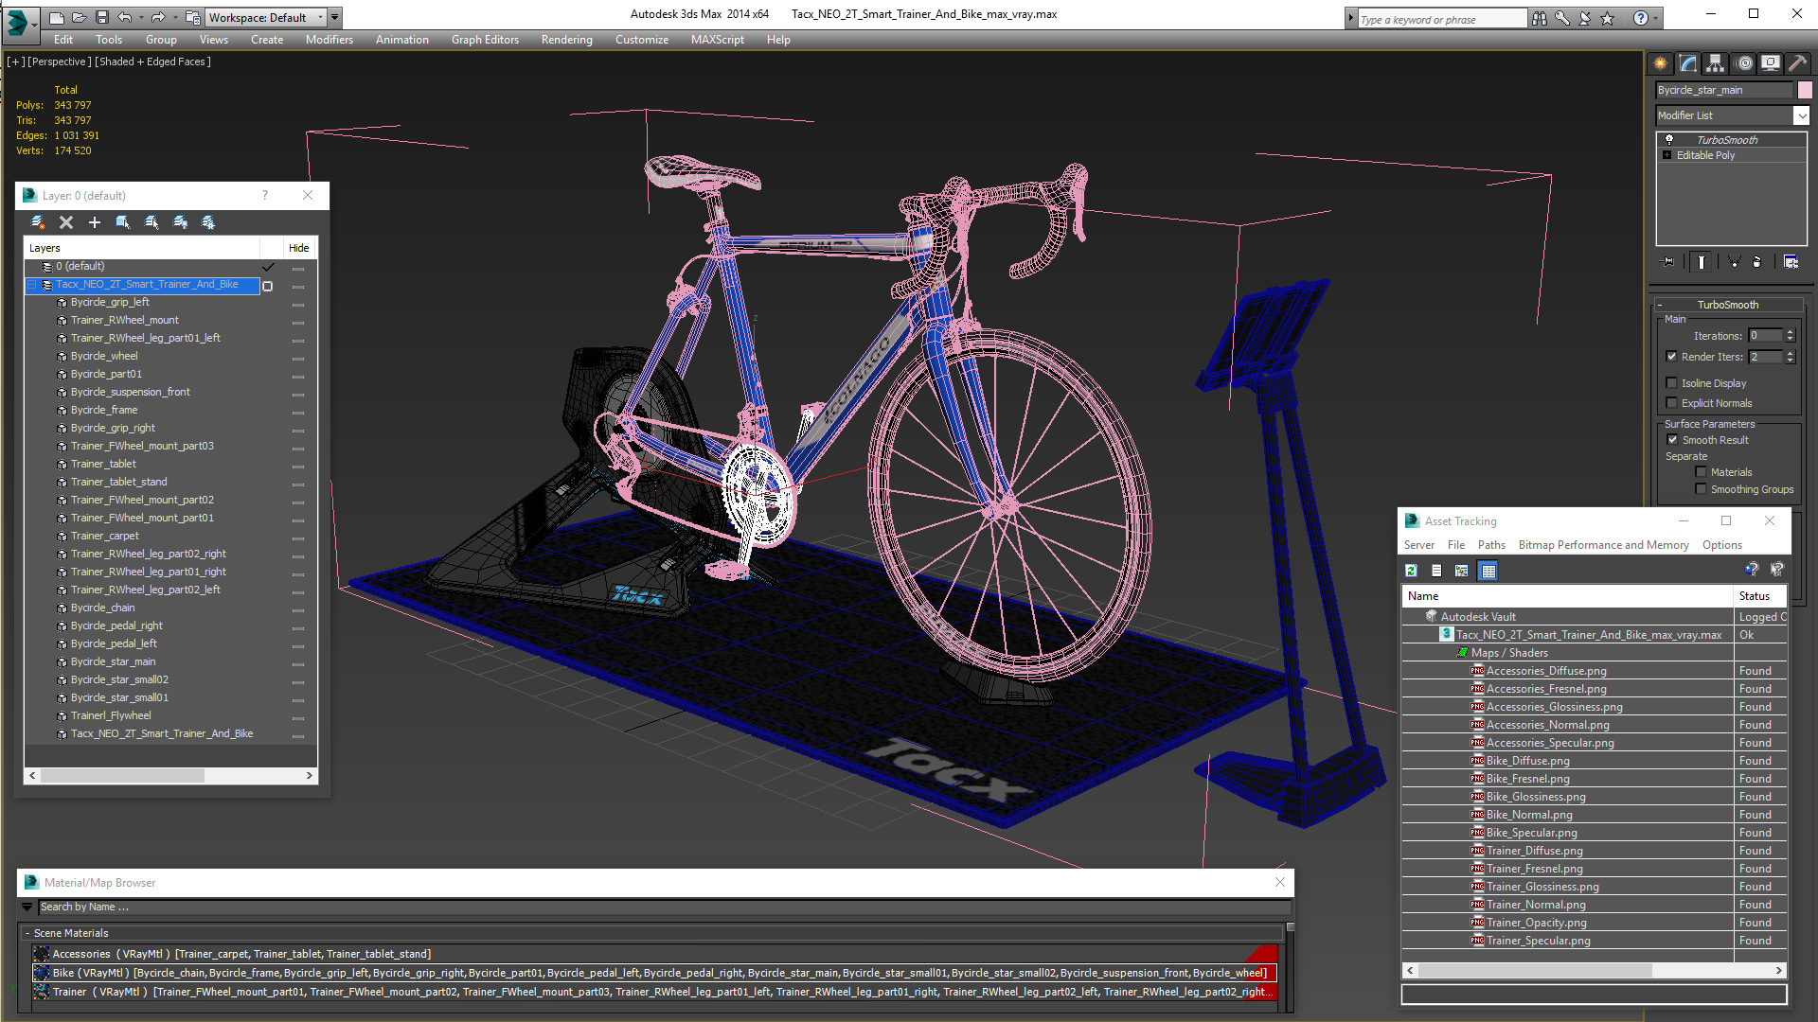The image size is (1818, 1022).
Task: Click the Subscription Center key icon
Action: (x=1562, y=18)
